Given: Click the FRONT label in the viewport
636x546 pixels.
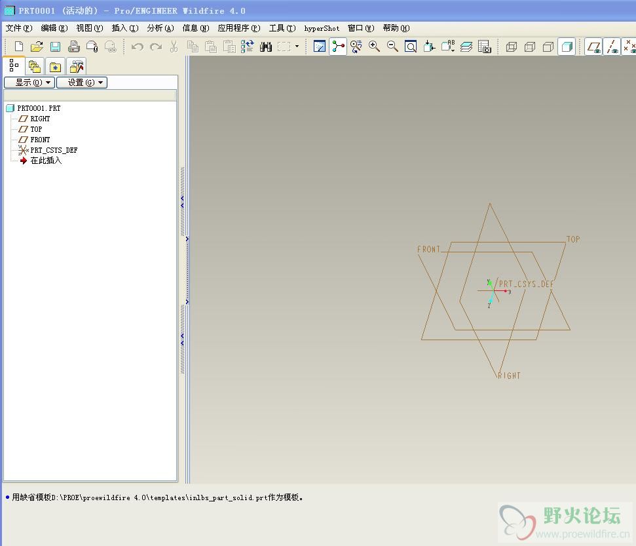Looking at the screenshot, I should pos(429,249).
